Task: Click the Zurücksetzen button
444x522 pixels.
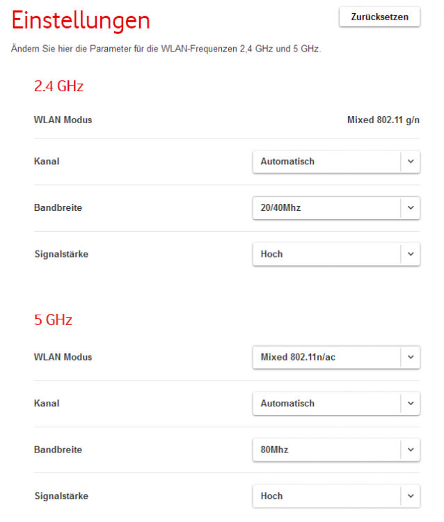Action: [379, 17]
